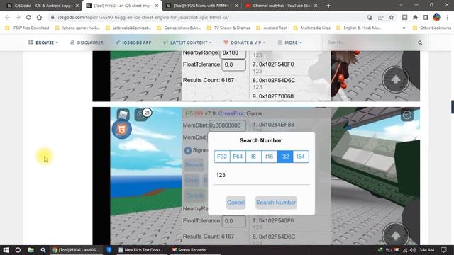The image size is (454, 255).
Task: Open the taskbar search magnifier
Action: pos(43,250)
